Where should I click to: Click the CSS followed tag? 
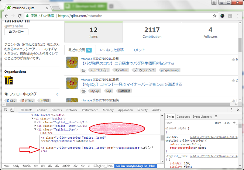tap(11, 101)
